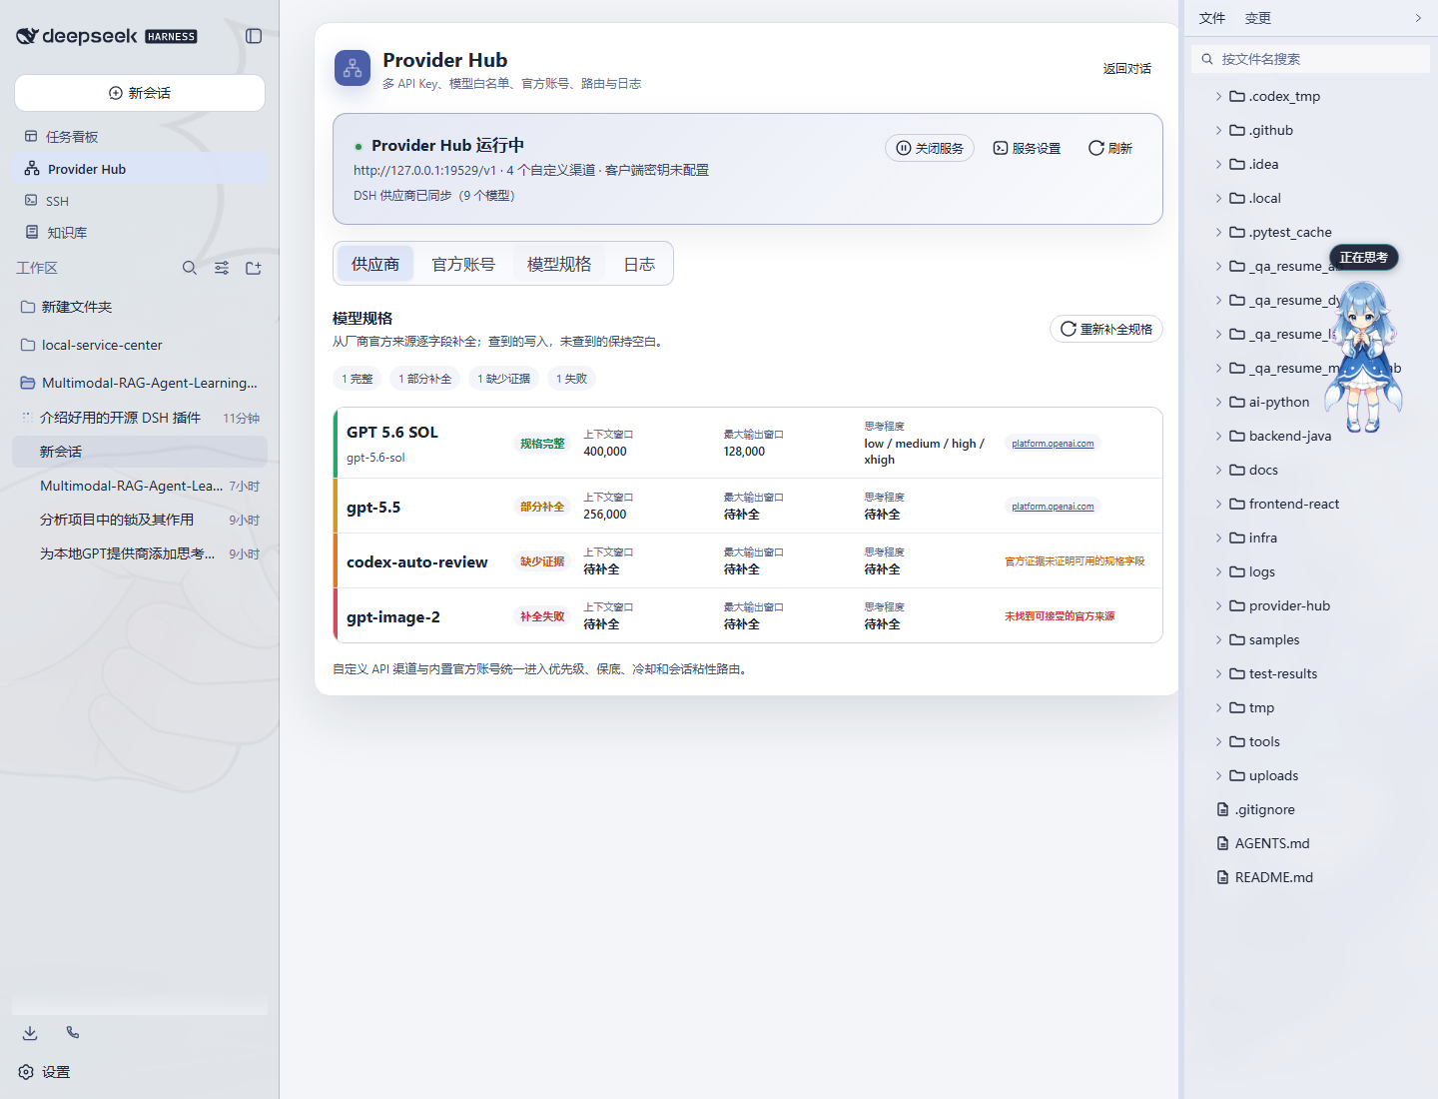Image resolution: width=1438 pixels, height=1099 pixels.
Task: Click the folder icon of the tmp row
Action: click(1237, 707)
